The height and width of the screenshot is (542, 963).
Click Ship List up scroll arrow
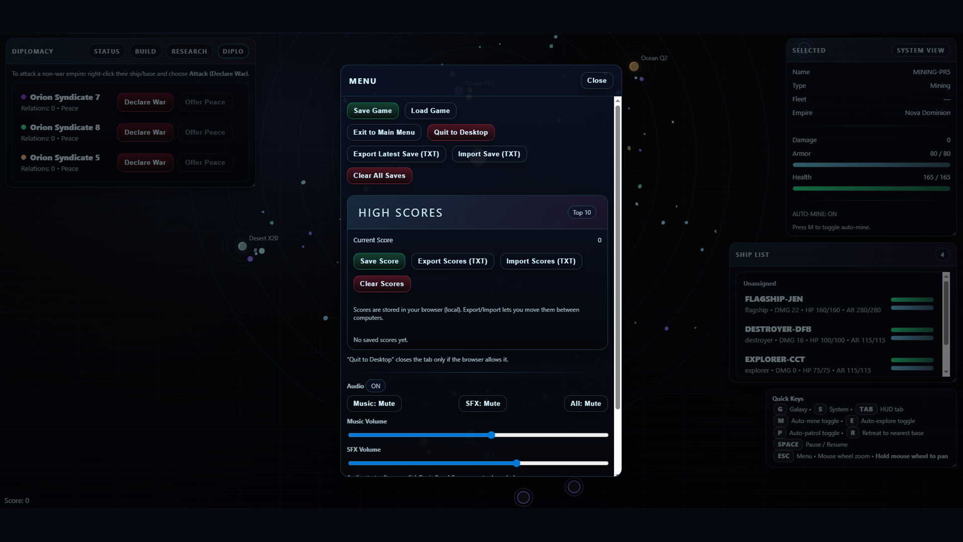pyautogui.click(x=946, y=276)
